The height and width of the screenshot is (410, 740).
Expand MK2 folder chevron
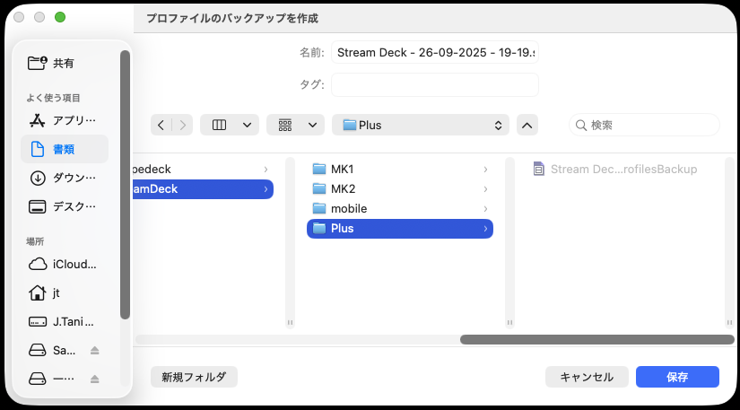[x=485, y=188]
